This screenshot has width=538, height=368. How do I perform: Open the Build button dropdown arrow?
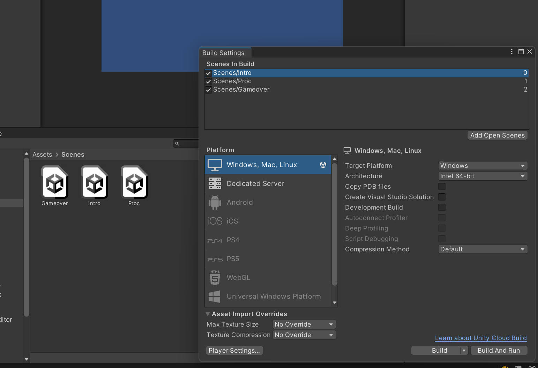click(464, 351)
